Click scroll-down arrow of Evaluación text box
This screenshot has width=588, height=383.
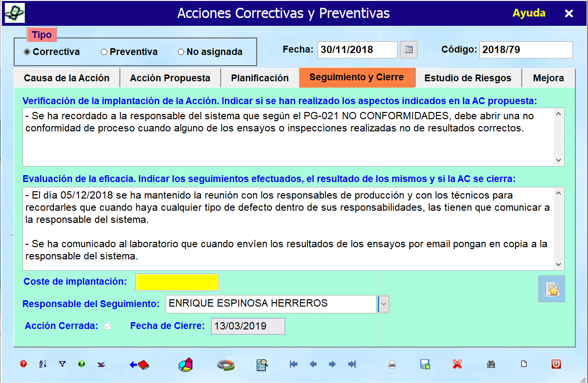tap(559, 264)
